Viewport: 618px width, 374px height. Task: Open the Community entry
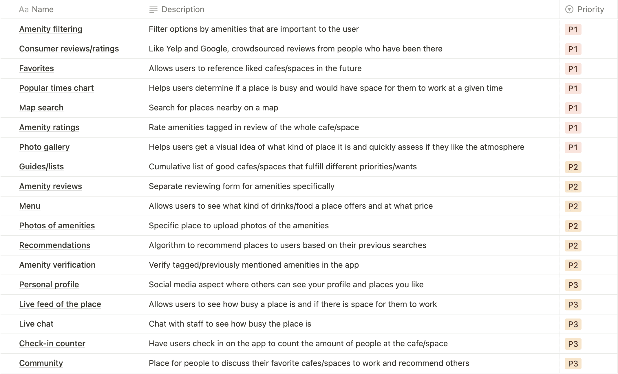41,363
